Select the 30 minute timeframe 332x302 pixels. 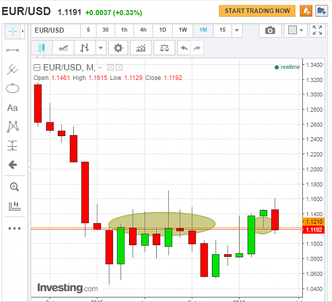[x=106, y=30]
